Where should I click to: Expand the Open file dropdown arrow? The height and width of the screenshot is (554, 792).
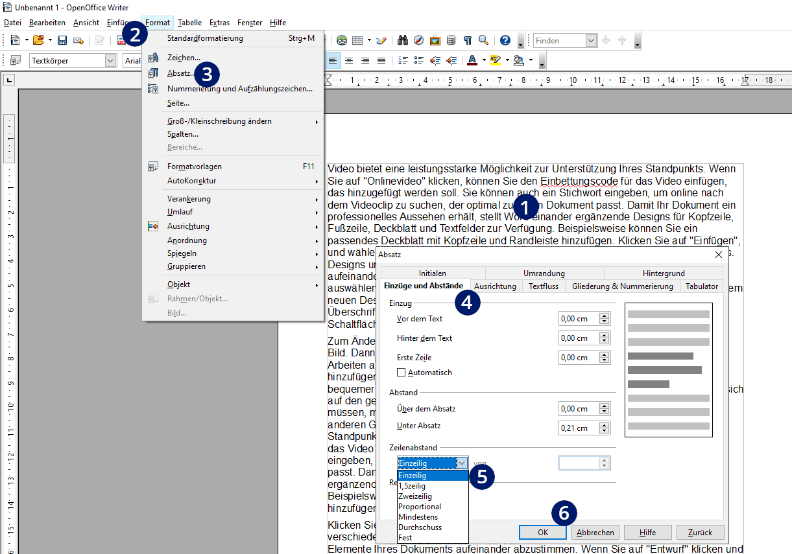(x=50, y=40)
